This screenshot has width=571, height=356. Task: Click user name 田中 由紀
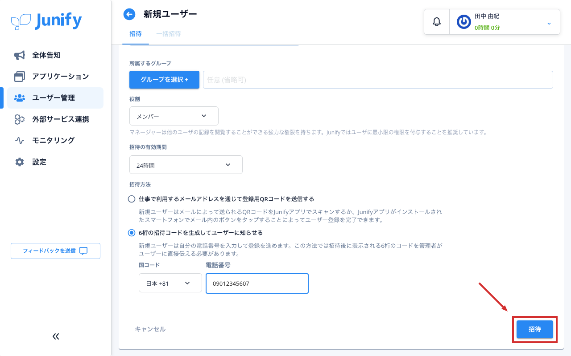[487, 16]
